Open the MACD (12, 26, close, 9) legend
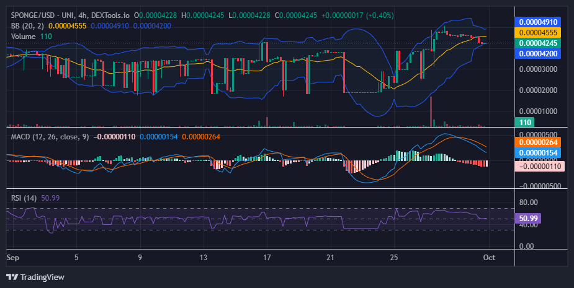 tap(50, 137)
